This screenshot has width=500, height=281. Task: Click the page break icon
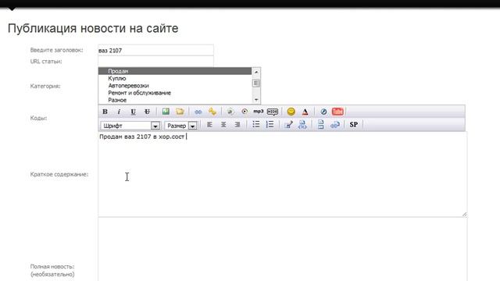pos(321,125)
